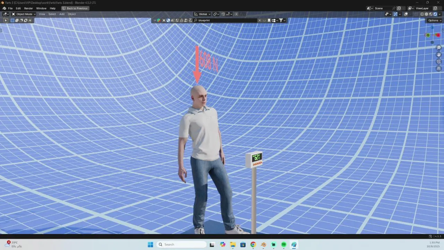Choose Subtract Selection mode icon
The height and width of the screenshot is (250, 444).
tap(21, 20)
